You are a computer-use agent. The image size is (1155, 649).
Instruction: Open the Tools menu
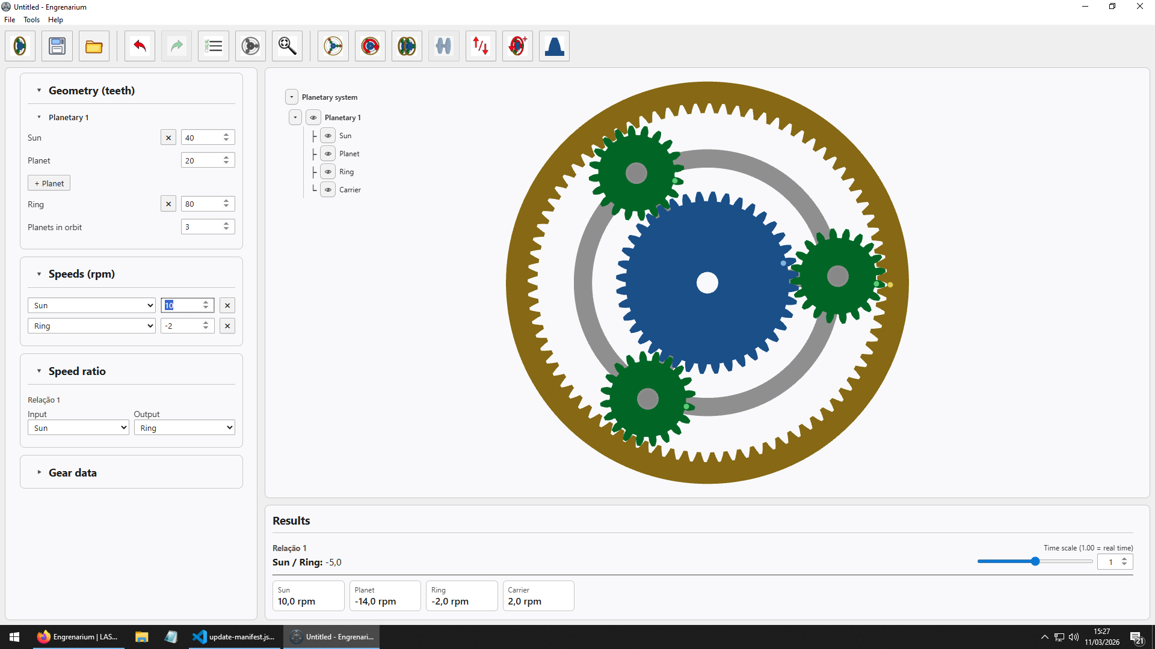(x=31, y=19)
